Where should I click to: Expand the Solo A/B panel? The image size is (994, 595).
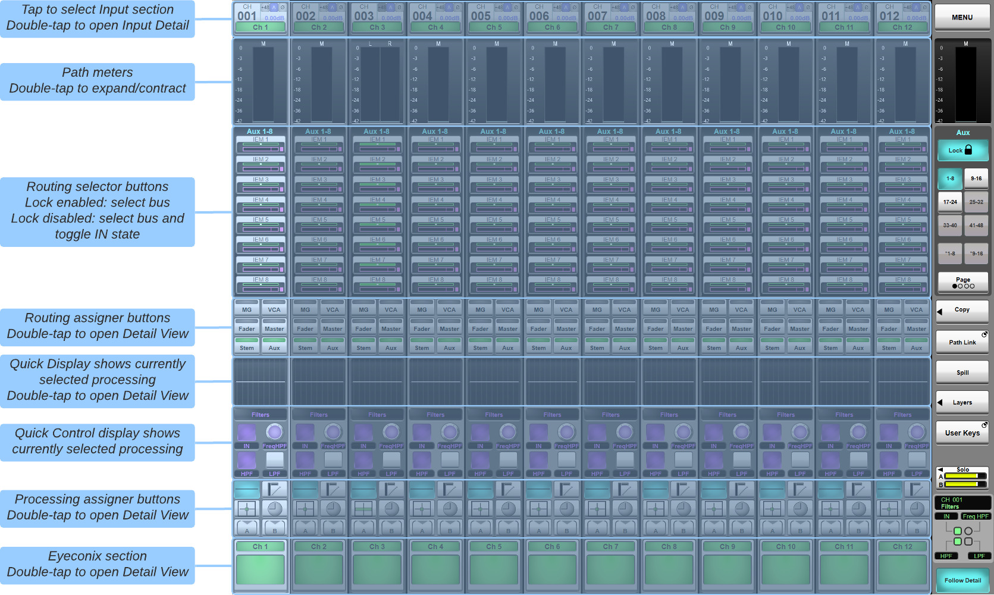(x=962, y=477)
